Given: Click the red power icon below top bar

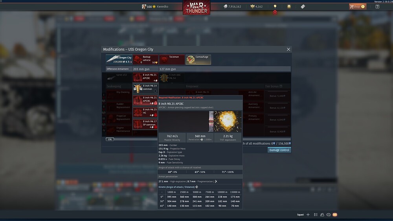Looking at the screenshot, I should tap(275, 12).
